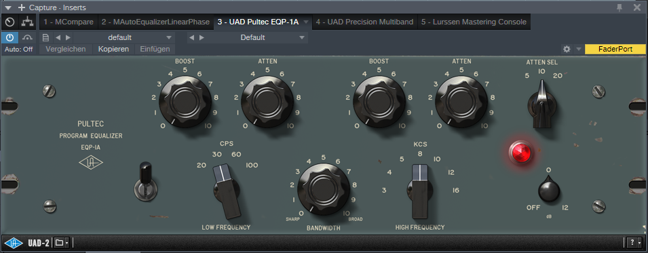Click the BROAD bandwidth label
This screenshot has width=648, height=253.
click(356, 219)
